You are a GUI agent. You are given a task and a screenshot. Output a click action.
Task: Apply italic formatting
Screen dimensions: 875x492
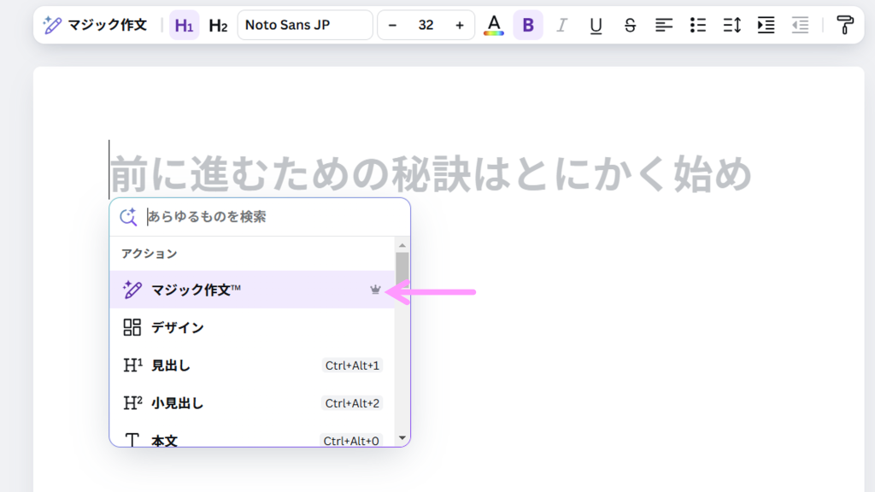[x=561, y=26]
